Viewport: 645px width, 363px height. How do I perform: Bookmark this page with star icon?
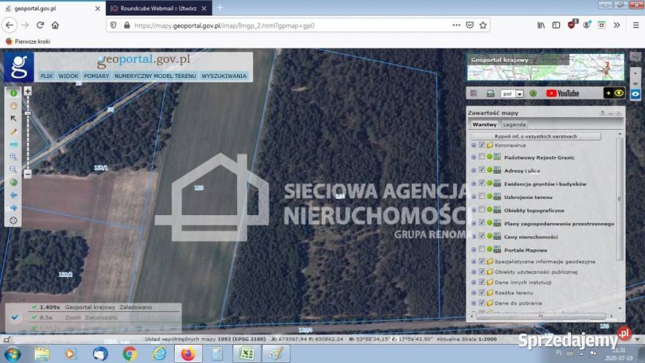(x=483, y=25)
